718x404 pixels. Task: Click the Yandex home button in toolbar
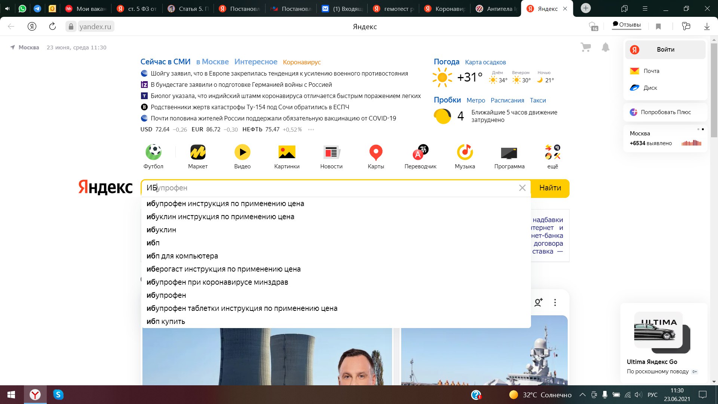(x=32, y=26)
